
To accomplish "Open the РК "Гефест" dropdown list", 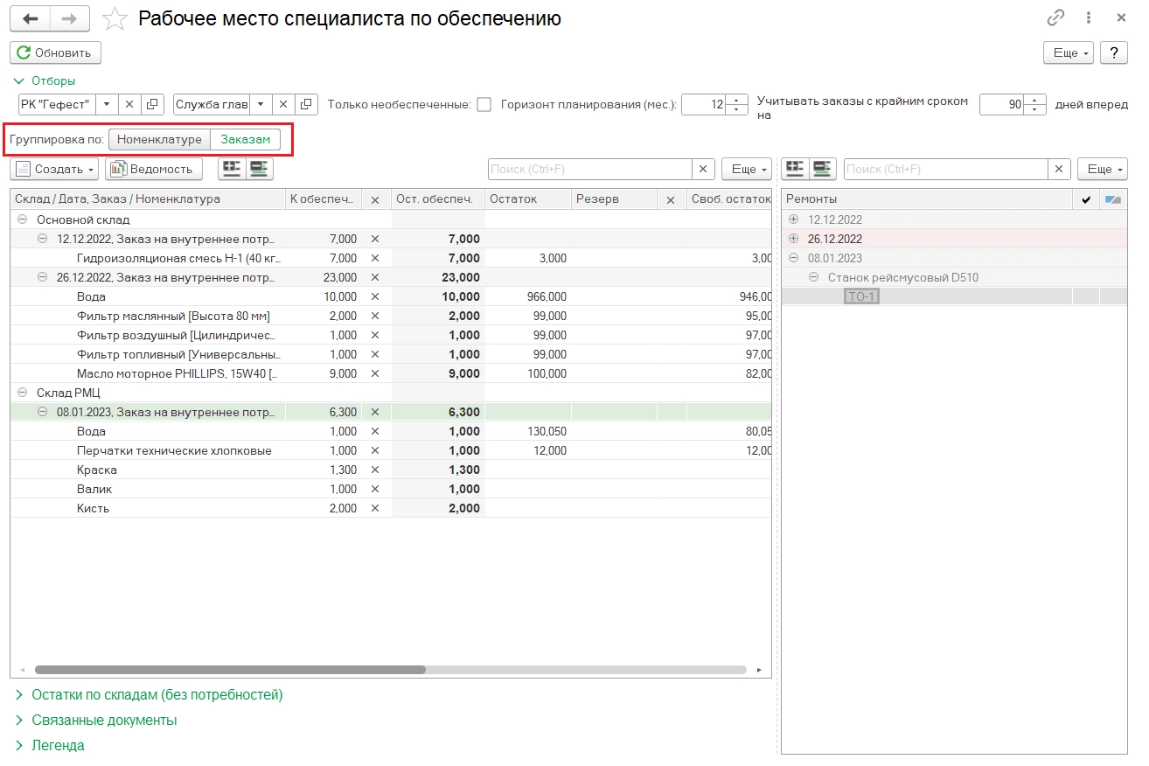I will [x=106, y=104].
